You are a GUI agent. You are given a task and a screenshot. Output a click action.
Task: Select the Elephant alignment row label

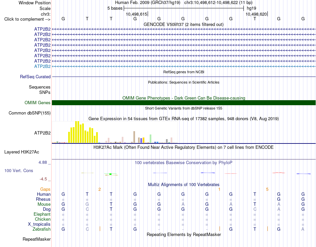42,214
